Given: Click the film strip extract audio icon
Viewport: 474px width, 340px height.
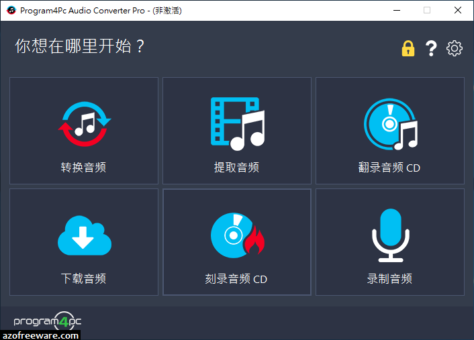Looking at the screenshot, I should point(238,124).
